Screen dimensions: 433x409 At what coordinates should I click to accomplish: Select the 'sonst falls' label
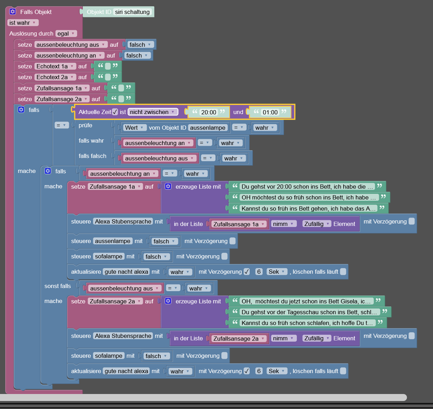tap(58, 286)
